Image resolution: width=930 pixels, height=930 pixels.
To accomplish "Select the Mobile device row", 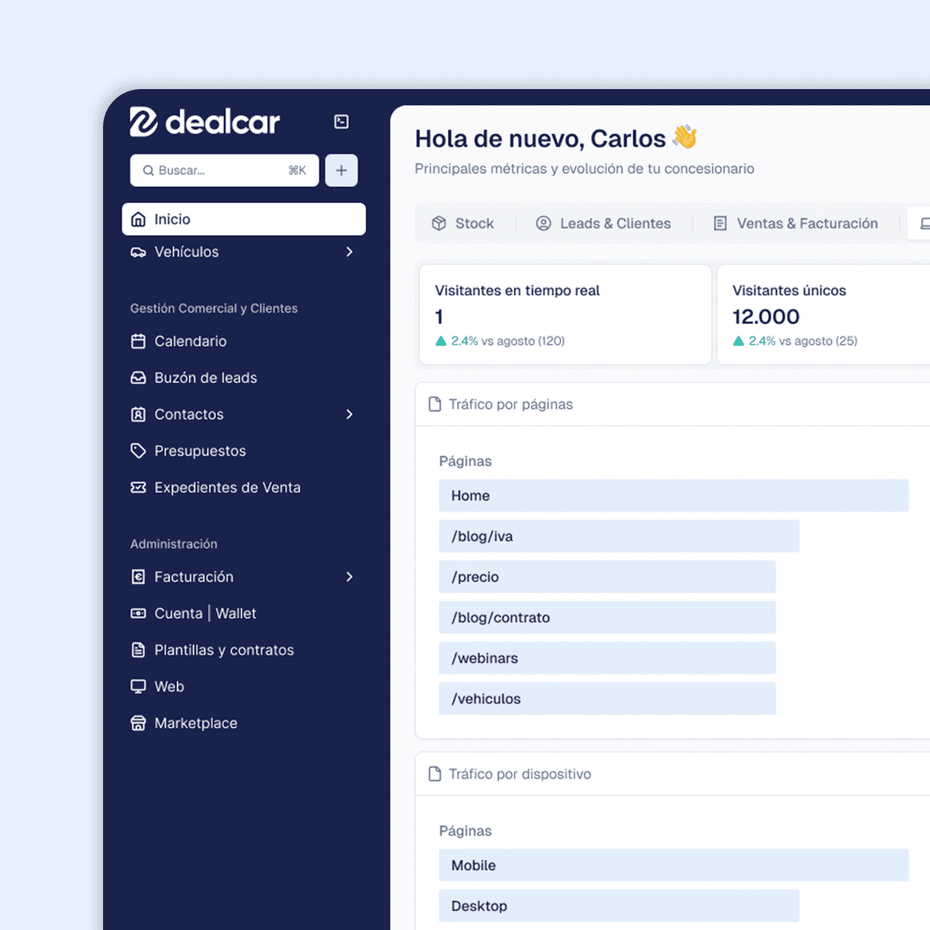I will pyautogui.click(x=673, y=865).
